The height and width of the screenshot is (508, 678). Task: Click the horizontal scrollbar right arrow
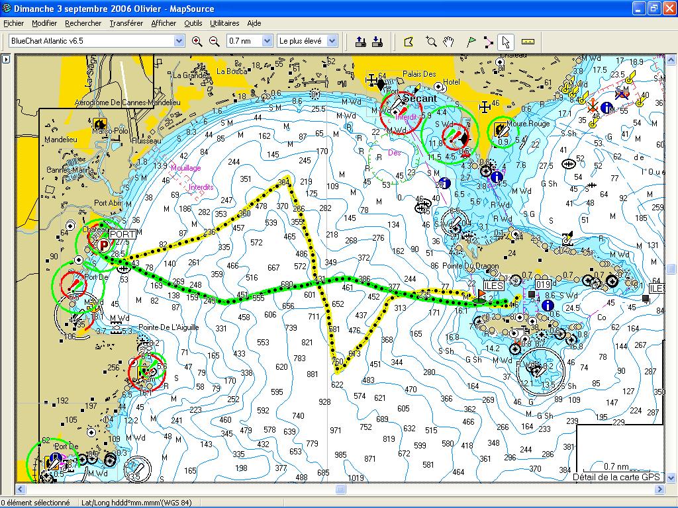pyautogui.click(x=659, y=489)
